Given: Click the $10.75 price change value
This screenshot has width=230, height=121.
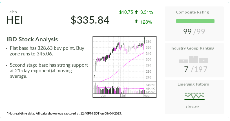Looking at the screenshot, I should (126, 12).
